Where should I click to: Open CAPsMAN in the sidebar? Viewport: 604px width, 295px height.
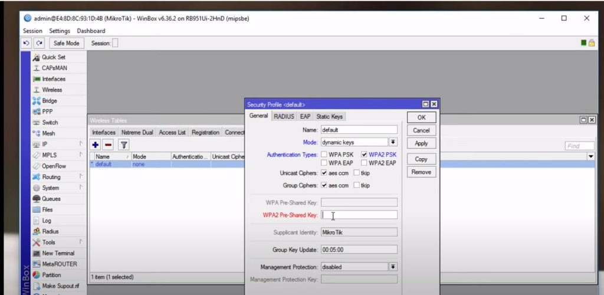coord(54,68)
